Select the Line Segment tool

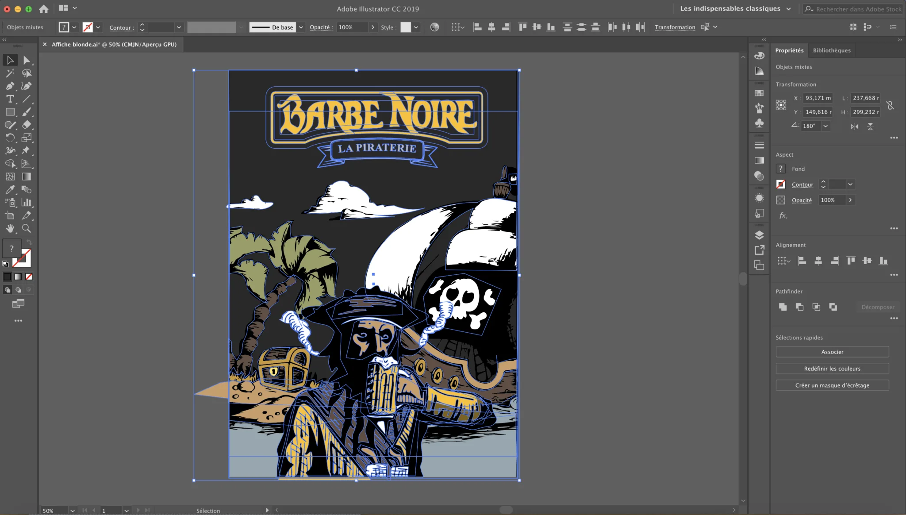27,99
